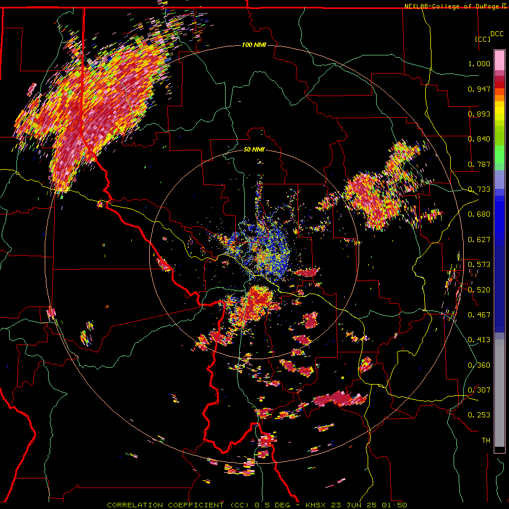Pick the light pink swatch atop the color scale
509x509 pixels.
pyautogui.click(x=499, y=60)
